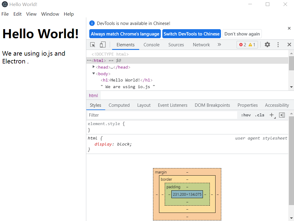Image resolution: width=294 pixels, height=221 pixels.
Task: Open the File menu
Action: 5,14
